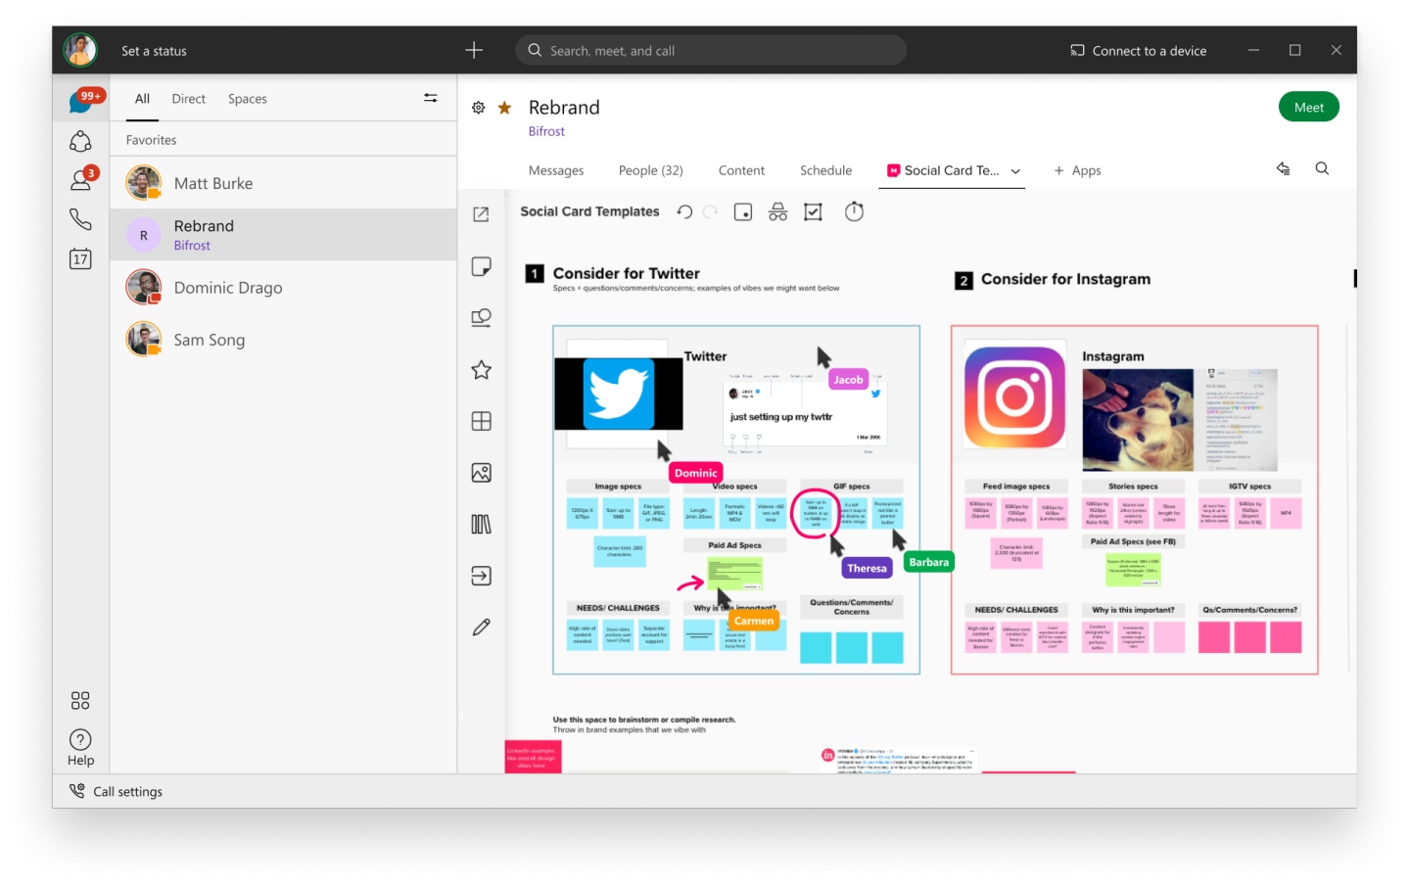Click the undo arrow in whiteboard toolbar
The image size is (1410, 887).
coord(684,211)
